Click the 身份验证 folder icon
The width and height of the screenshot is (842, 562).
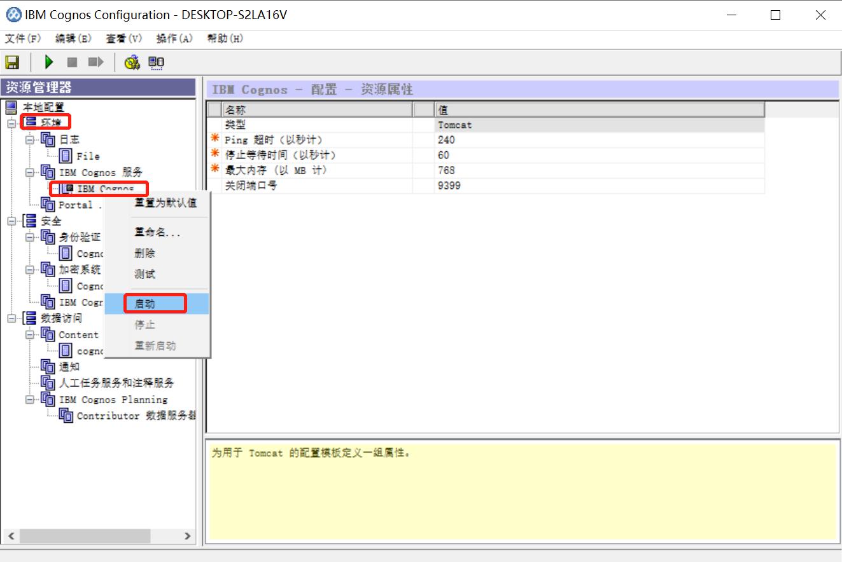tap(48, 237)
